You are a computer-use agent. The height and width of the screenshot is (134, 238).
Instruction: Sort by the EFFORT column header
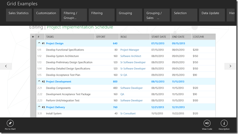coord(107,37)
